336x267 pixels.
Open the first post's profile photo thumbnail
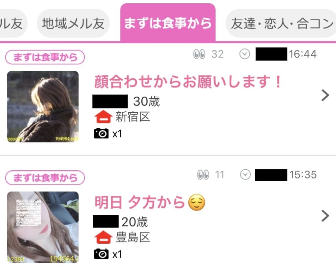tap(43, 106)
